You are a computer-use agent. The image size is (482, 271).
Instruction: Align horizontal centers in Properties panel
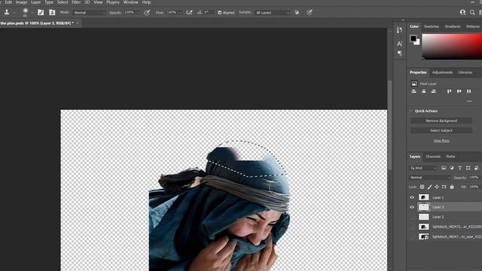tap(424, 91)
